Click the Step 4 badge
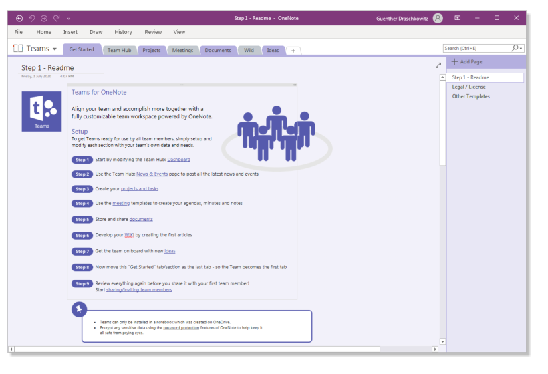 click(x=82, y=204)
